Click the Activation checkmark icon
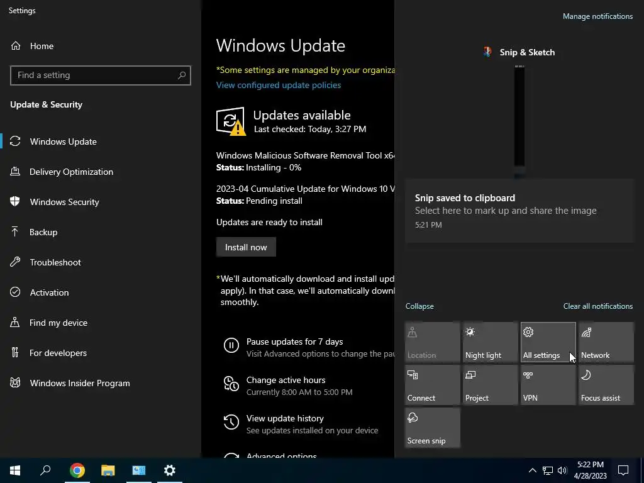Image resolution: width=644 pixels, height=483 pixels. pos(15,292)
